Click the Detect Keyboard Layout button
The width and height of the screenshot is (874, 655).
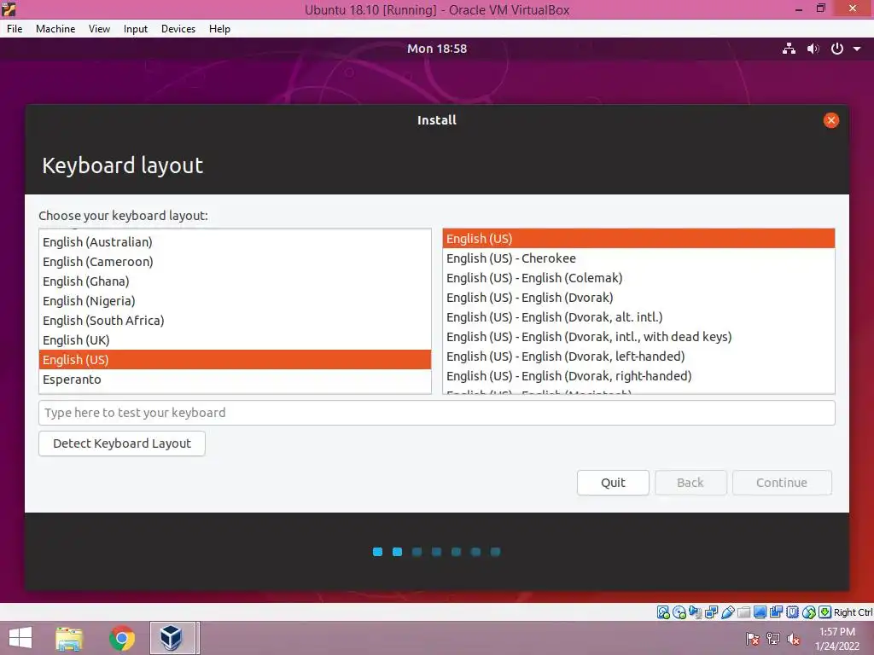(122, 443)
